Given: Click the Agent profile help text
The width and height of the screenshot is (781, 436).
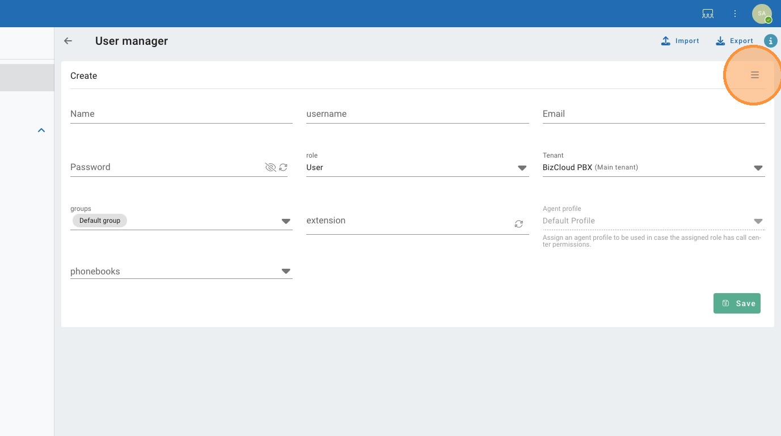Looking at the screenshot, I should (652, 241).
